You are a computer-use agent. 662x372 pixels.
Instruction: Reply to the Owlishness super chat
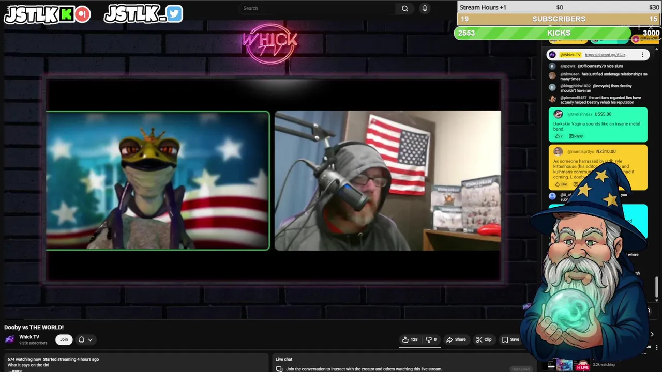tap(576, 136)
